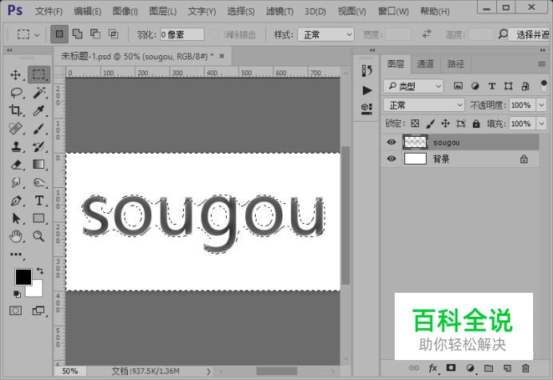
Task: Open the Edit Toolbar three-dots menu
Action: pyautogui.click(x=15, y=254)
